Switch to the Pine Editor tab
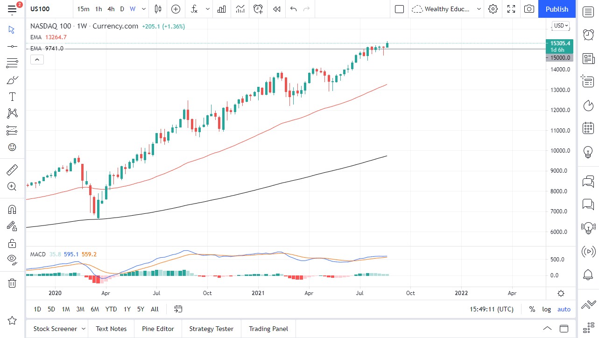This screenshot has width=599, height=338. (158, 328)
